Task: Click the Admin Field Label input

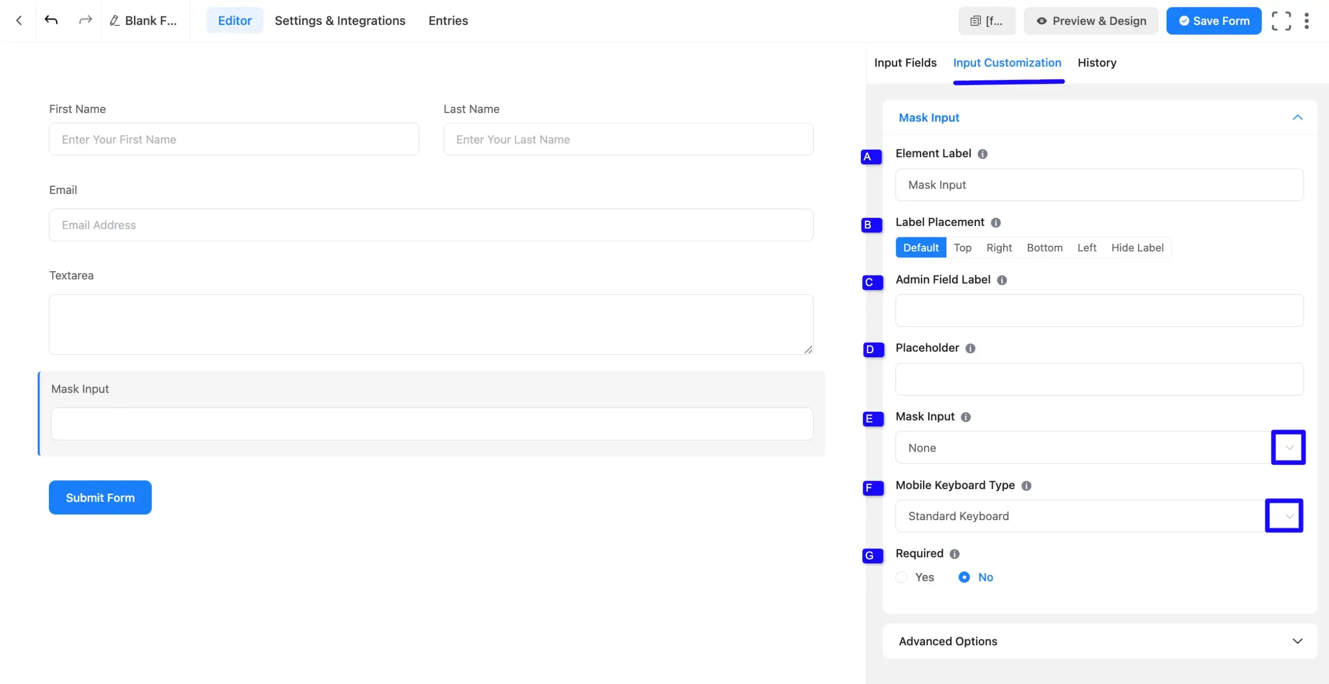Action: [1099, 311]
